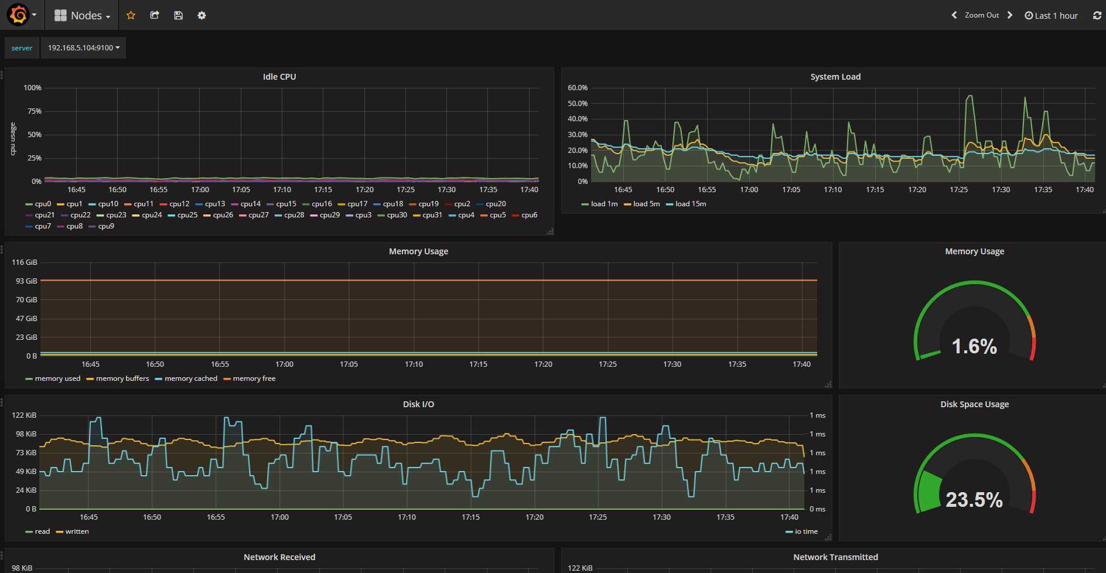Click the 17:00 tick label on Idle CPU axis

click(x=200, y=190)
